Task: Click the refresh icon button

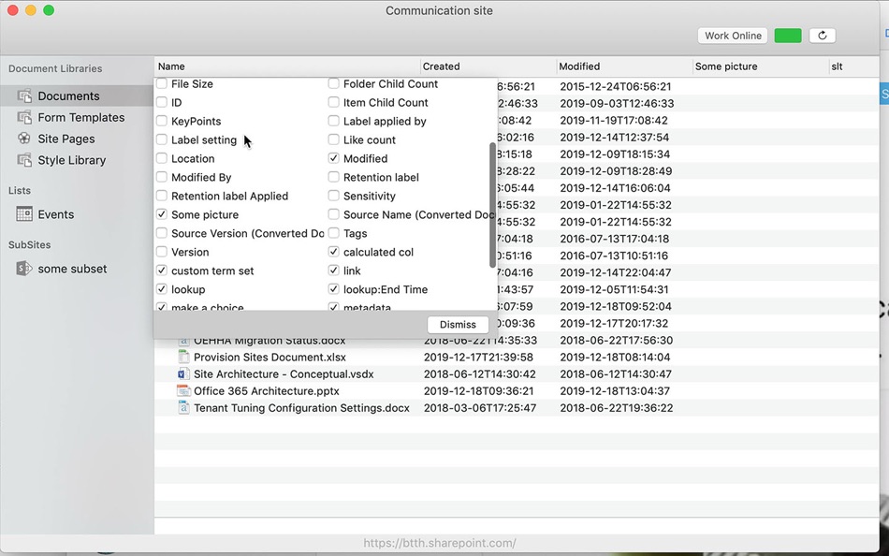Action: click(823, 36)
